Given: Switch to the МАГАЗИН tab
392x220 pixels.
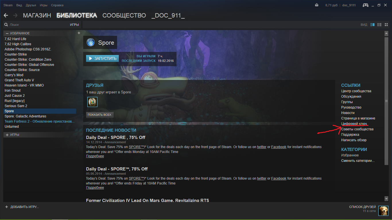Looking at the screenshot, I should 37,15.
